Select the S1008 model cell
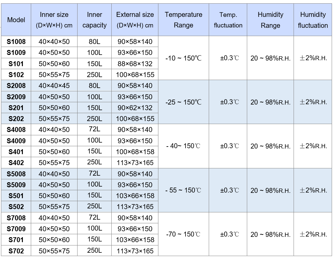 16,41
